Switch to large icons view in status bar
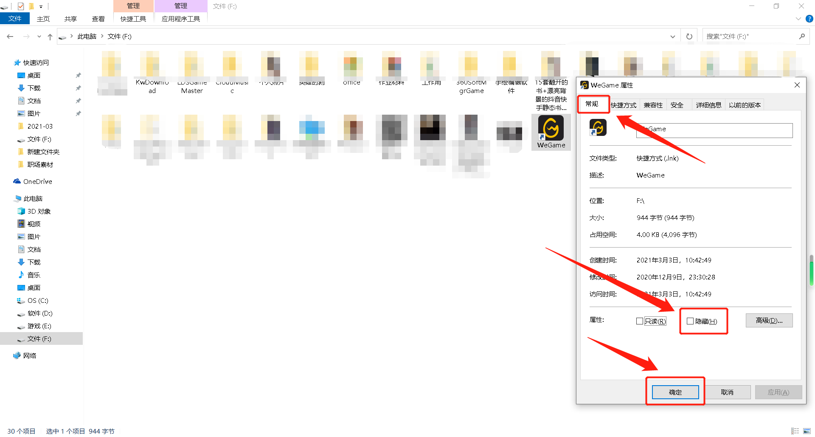 point(807,431)
